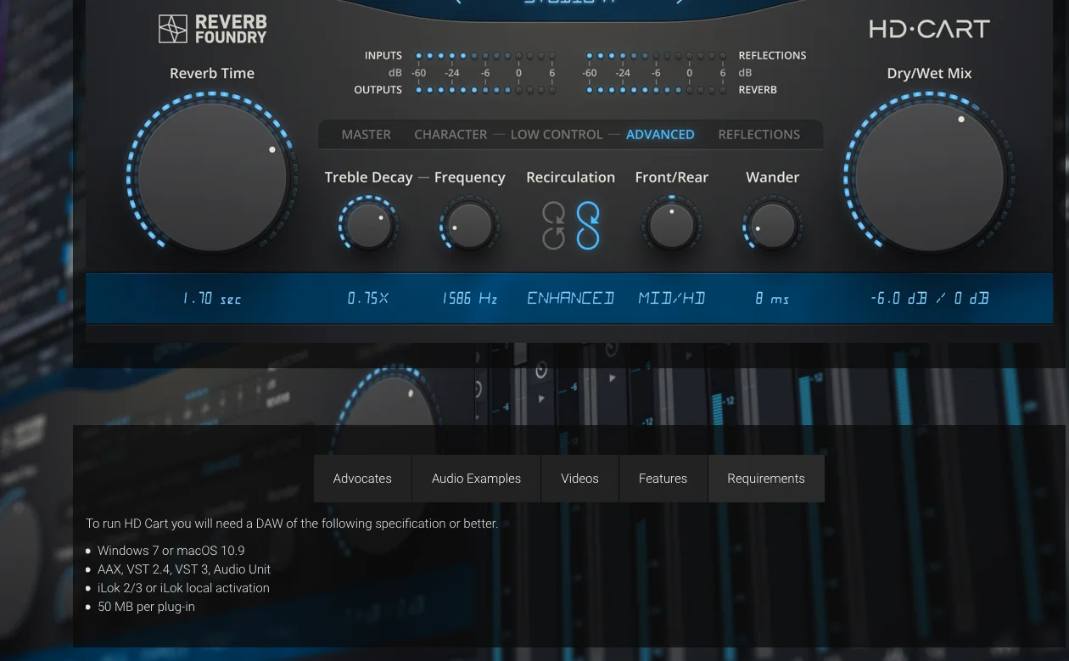Click the Frequency knob
Viewport: 1069px width, 661px height.
(x=469, y=226)
